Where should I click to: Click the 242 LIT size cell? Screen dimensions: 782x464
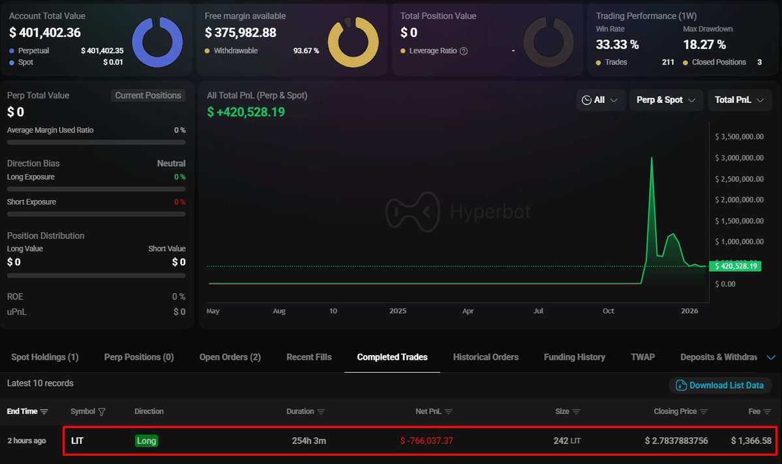tap(567, 441)
